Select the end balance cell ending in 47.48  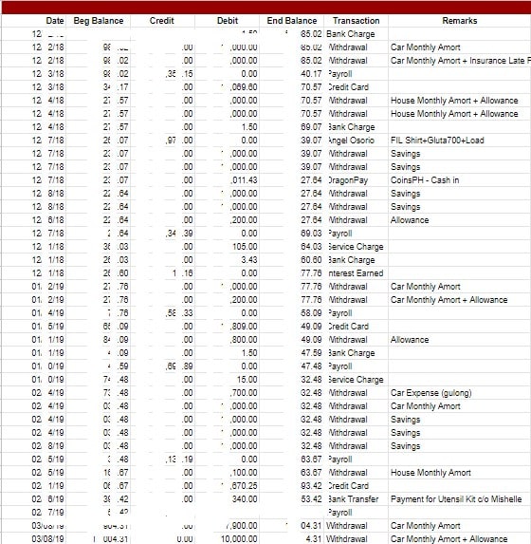click(x=291, y=366)
